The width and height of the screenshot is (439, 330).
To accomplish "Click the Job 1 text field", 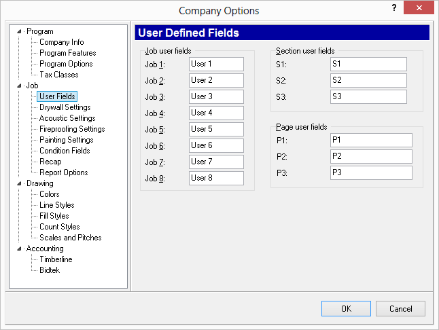I will click(216, 64).
